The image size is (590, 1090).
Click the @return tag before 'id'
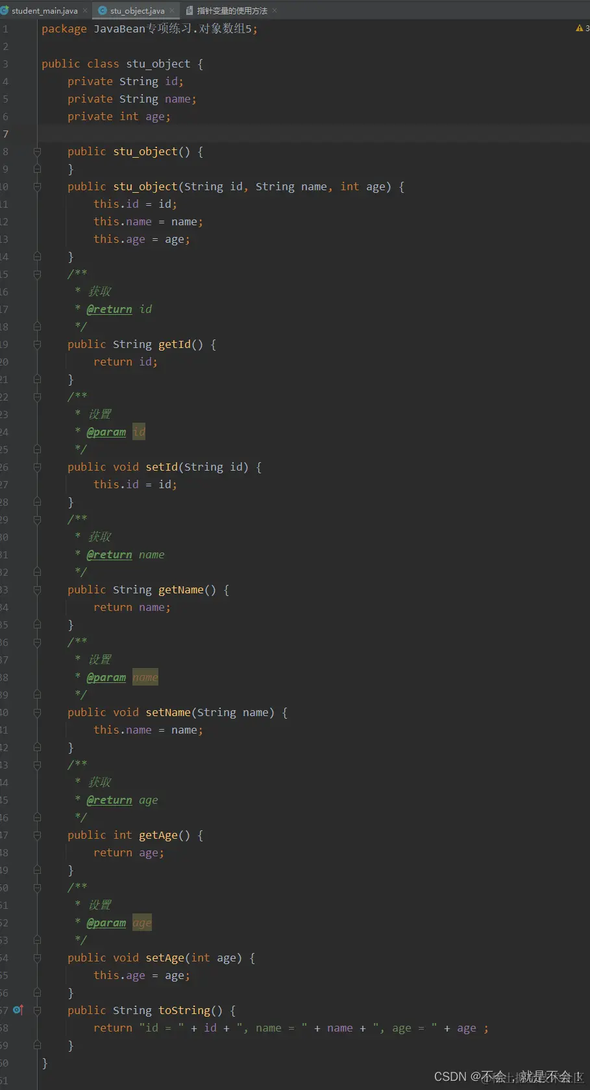[x=110, y=309]
